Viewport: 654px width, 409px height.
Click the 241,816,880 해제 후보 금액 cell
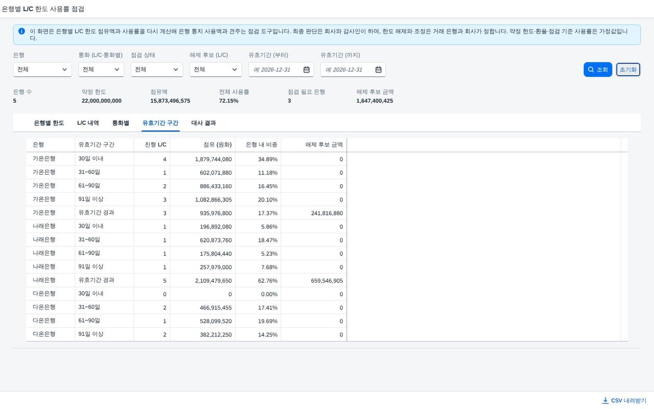coord(314,213)
